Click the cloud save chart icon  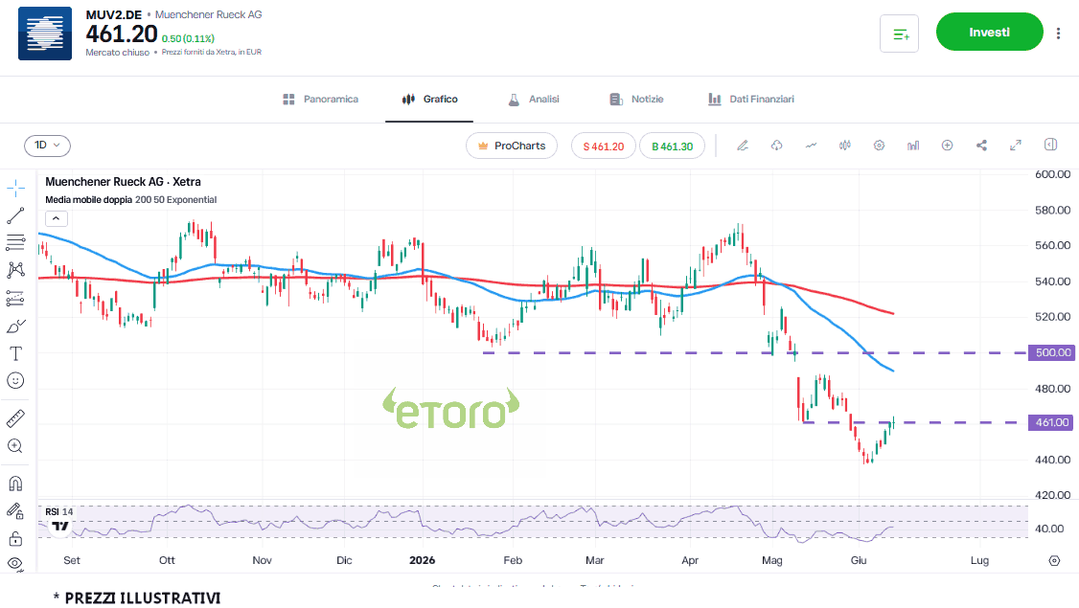click(777, 146)
